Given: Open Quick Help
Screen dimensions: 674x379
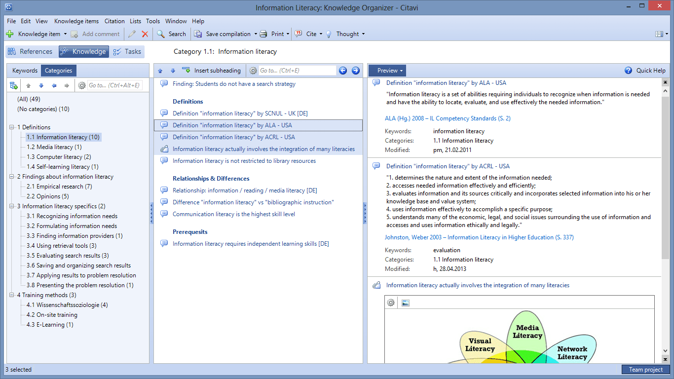Looking at the screenshot, I should [645, 71].
